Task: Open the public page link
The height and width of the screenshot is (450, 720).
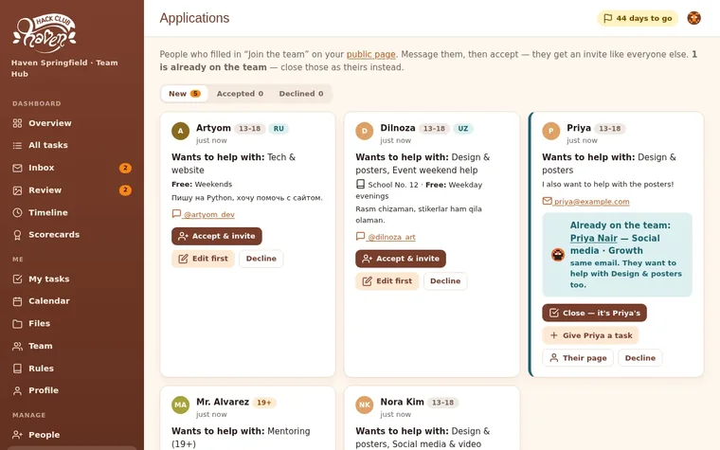Action: (x=370, y=54)
